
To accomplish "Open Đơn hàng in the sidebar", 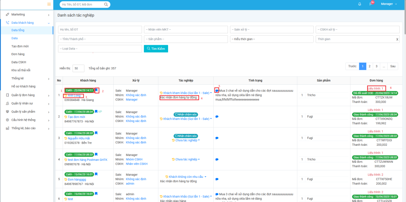I will coord(18,54).
